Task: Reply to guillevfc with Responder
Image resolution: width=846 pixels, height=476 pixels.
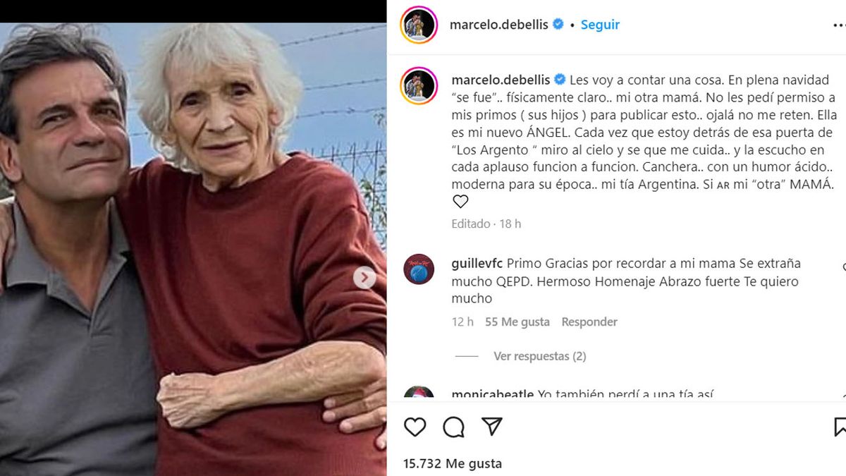Action: (x=589, y=322)
